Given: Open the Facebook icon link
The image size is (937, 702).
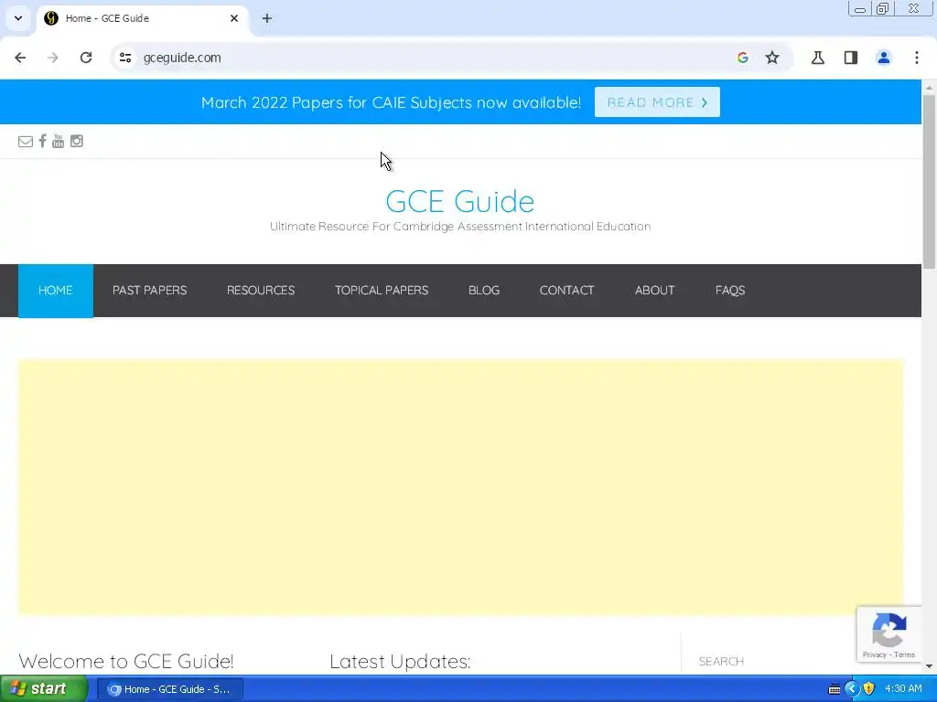Looking at the screenshot, I should (x=42, y=141).
